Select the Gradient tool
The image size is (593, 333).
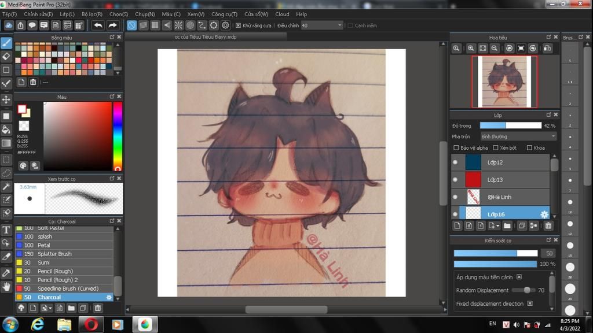coord(6,143)
